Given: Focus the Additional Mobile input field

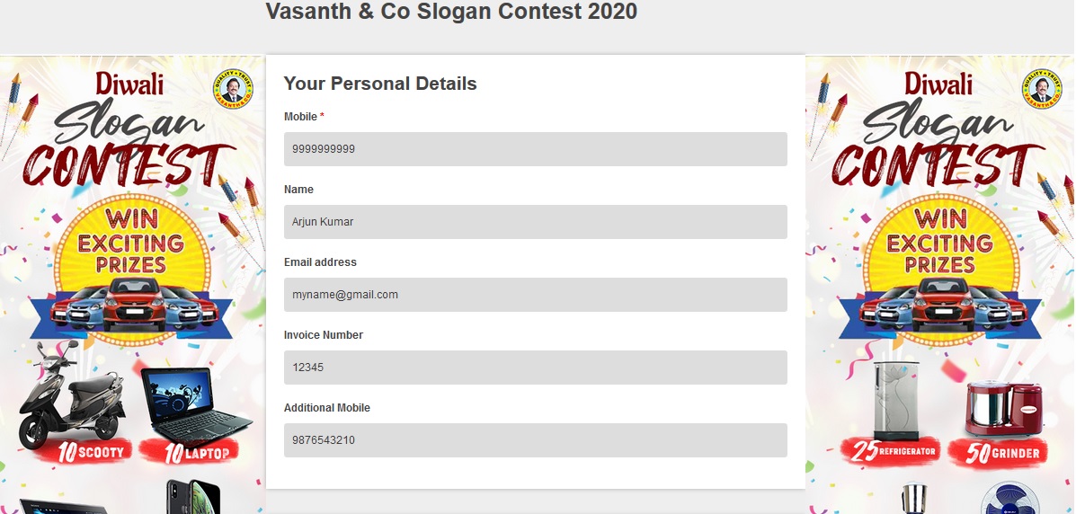Looking at the screenshot, I should point(535,440).
